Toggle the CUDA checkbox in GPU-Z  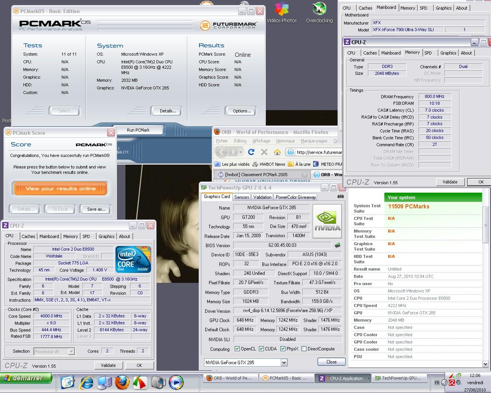[261, 349]
